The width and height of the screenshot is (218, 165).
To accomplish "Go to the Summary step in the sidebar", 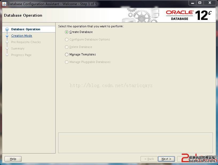I will (x=18, y=48).
